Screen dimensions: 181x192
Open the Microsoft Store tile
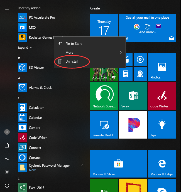coord(119,164)
